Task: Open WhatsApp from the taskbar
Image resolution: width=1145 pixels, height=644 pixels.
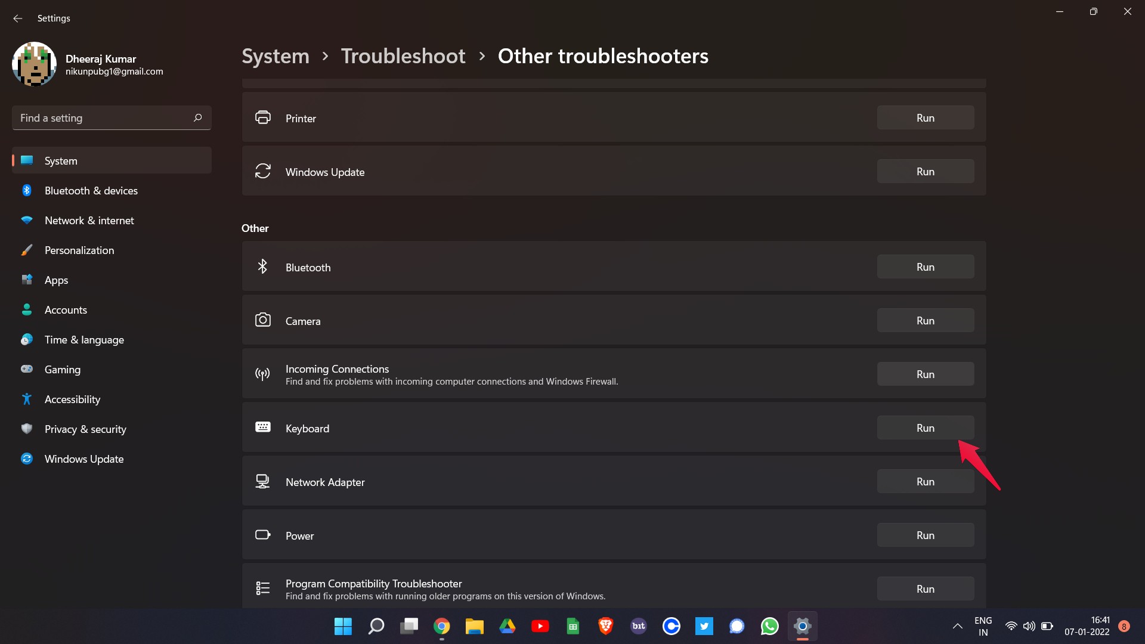Action: coord(769,626)
